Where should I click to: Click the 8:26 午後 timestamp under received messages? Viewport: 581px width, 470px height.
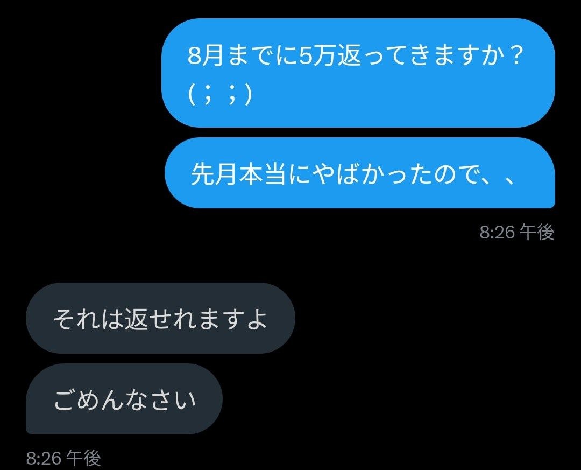pyautogui.click(x=63, y=458)
